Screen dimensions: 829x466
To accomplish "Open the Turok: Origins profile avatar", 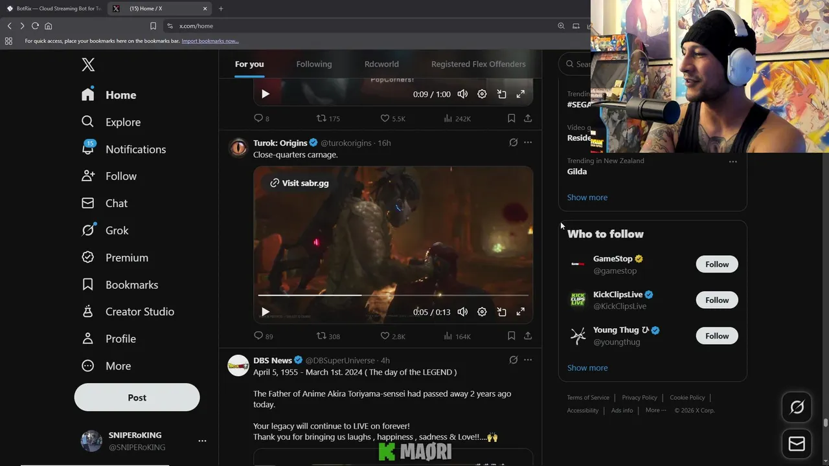I will [x=238, y=148].
